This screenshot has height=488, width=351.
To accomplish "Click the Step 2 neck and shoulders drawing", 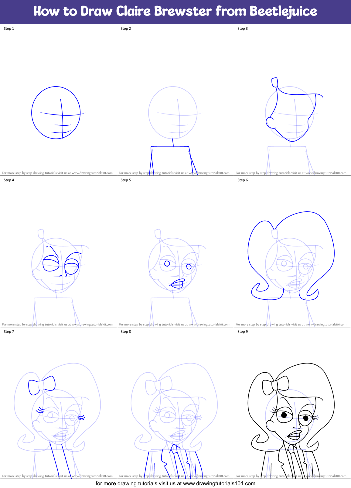I will click(x=173, y=156).
